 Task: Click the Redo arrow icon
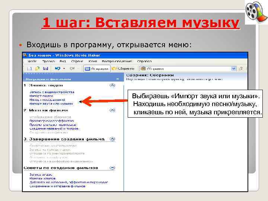tap(72, 69)
